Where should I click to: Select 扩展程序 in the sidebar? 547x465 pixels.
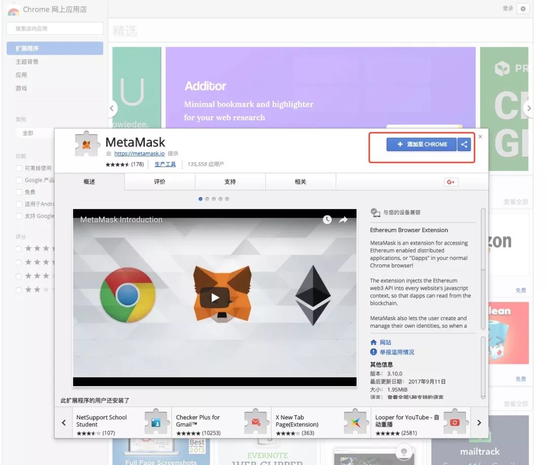coord(55,48)
